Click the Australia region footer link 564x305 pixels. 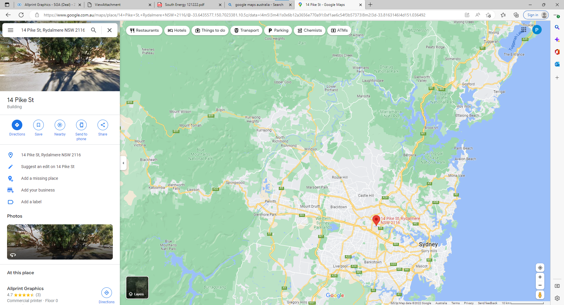pos(441,303)
